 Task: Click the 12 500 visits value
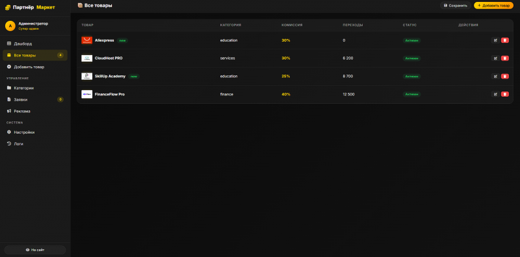[x=348, y=94]
